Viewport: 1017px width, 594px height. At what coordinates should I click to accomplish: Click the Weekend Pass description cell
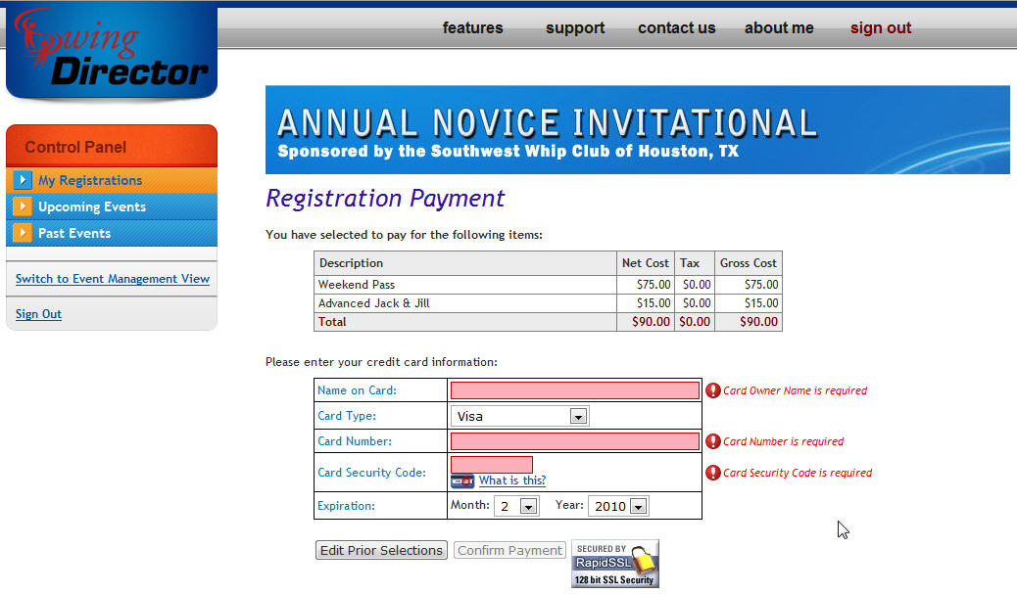point(465,285)
